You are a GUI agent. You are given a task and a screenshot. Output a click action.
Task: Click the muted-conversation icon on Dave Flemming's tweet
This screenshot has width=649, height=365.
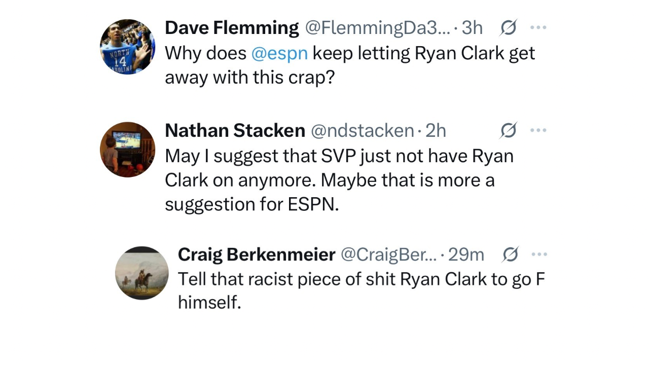tap(508, 28)
